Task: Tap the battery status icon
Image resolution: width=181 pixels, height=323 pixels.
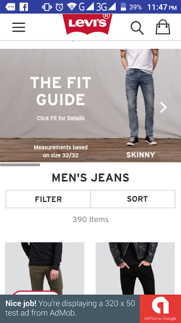Action: [123, 7]
